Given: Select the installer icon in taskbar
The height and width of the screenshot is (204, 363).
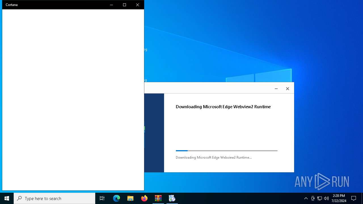Looking at the screenshot, I should [x=172, y=198].
